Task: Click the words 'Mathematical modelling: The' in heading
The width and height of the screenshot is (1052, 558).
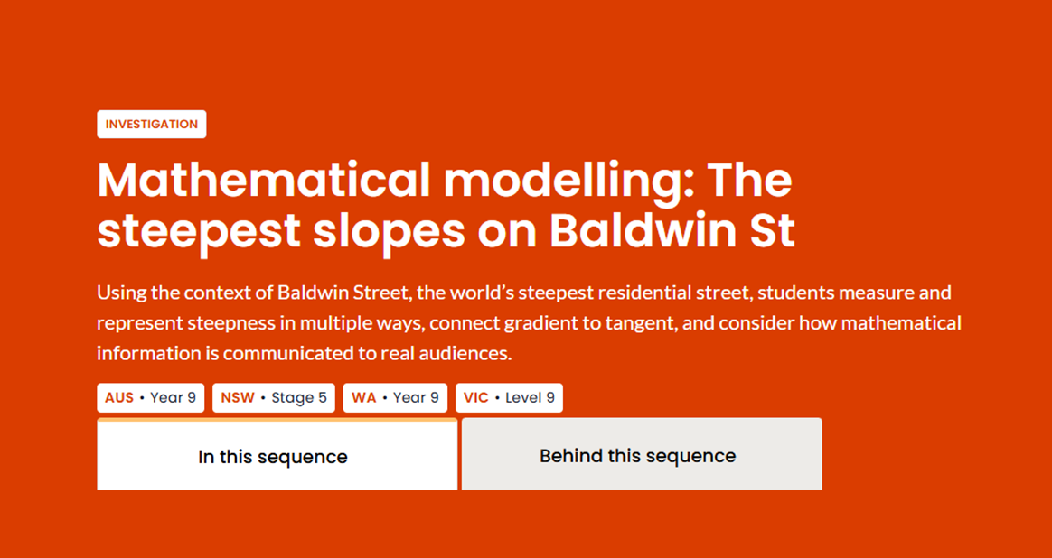Action: click(445, 181)
